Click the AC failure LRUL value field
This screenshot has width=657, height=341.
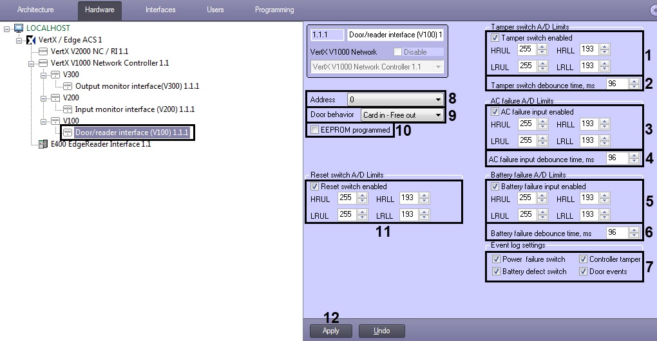(527, 141)
